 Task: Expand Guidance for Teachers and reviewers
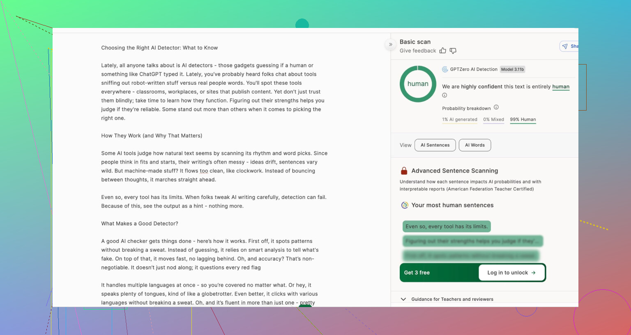coord(403,299)
